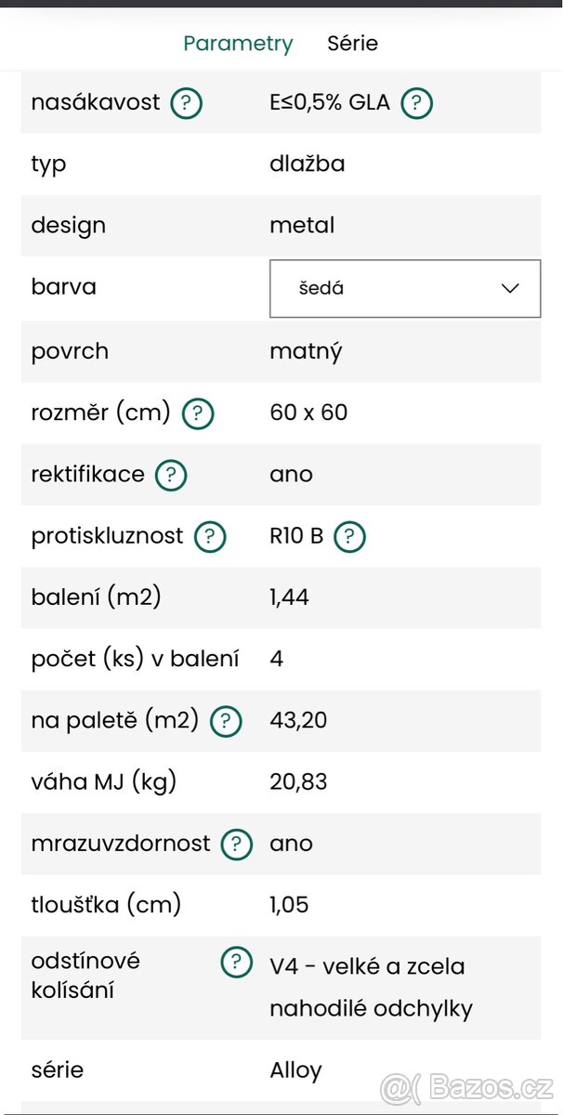
Task: Open help icon for na paletě (m2)
Action: click(226, 721)
